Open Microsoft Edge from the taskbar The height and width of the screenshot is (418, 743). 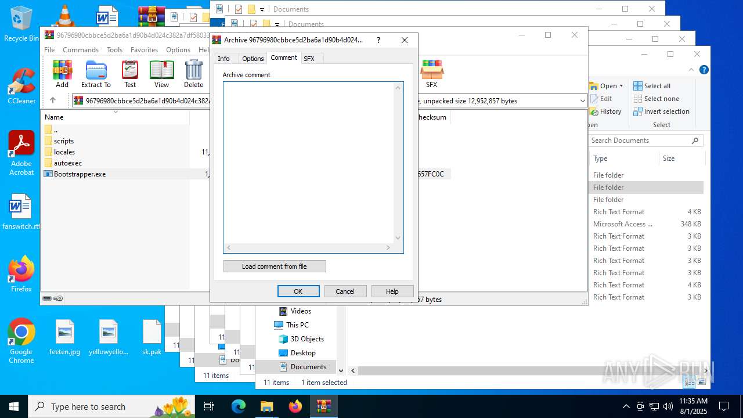point(239,406)
